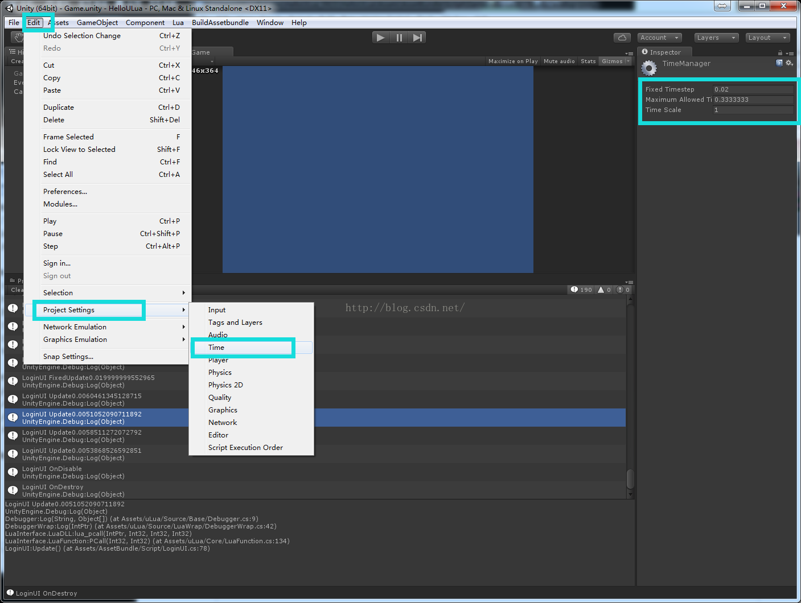Click the Step frame button in the toolbar
This screenshot has width=801, height=603.
[x=417, y=38]
